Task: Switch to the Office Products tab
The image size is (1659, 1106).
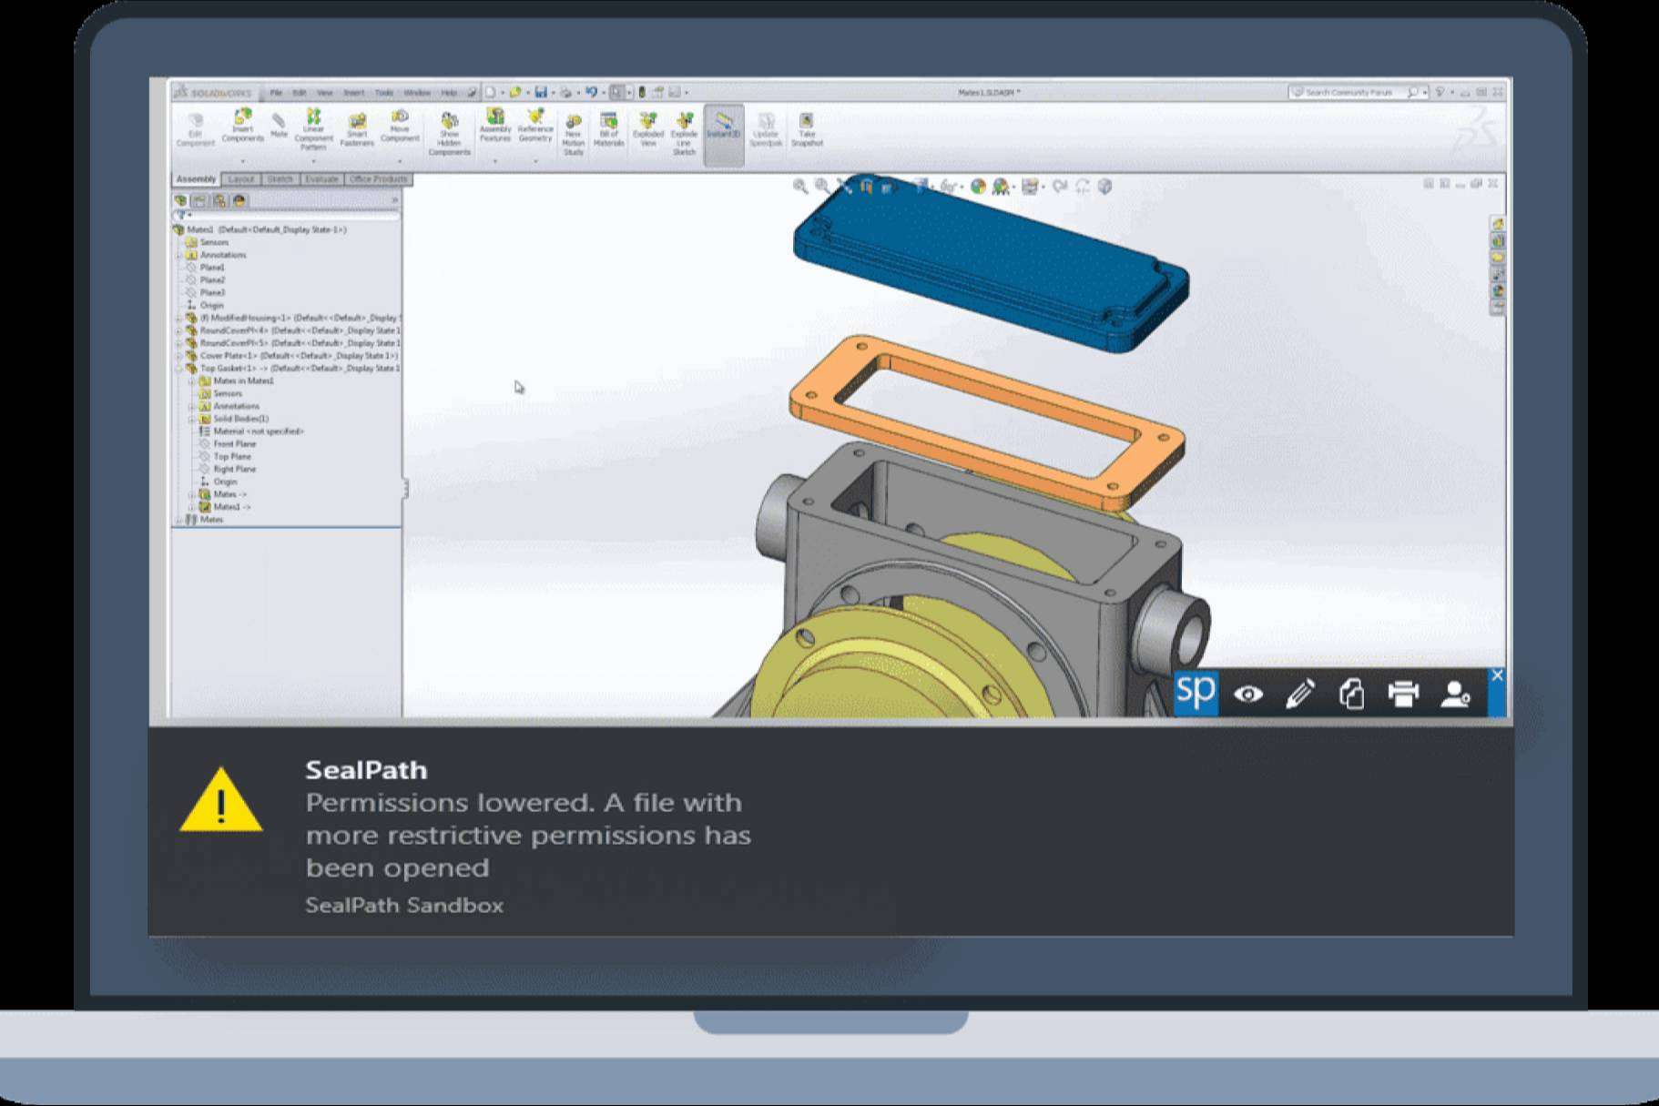Action: [378, 179]
